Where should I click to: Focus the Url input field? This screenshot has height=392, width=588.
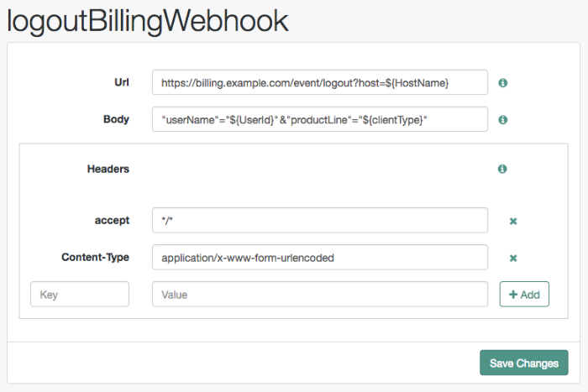pos(320,82)
